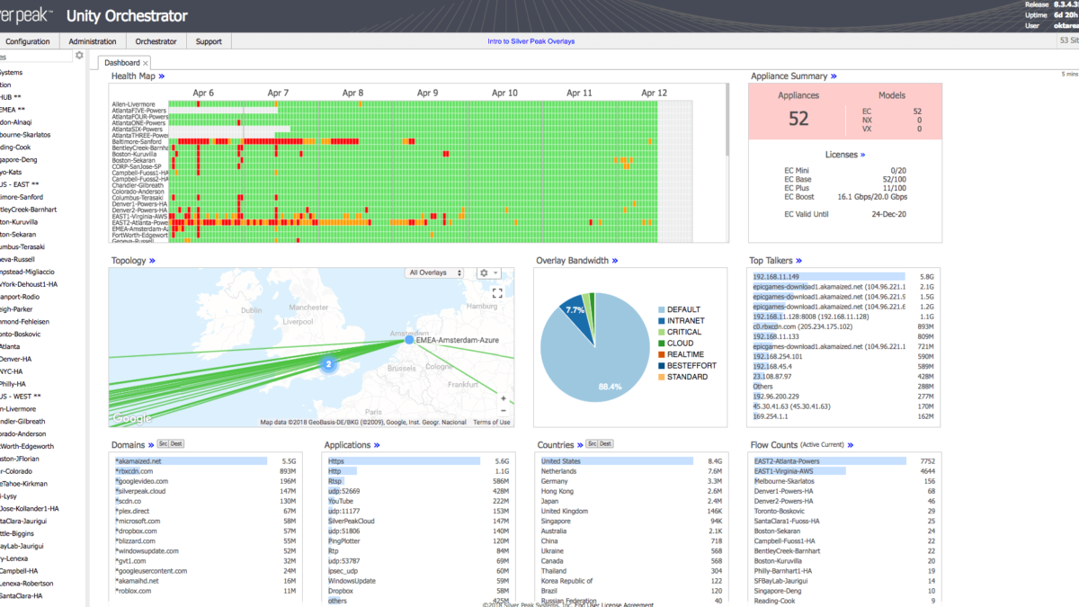This screenshot has height=607, width=1079.
Task: Open the sidebar settings gear icon
Action: click(x=79, y=56)
